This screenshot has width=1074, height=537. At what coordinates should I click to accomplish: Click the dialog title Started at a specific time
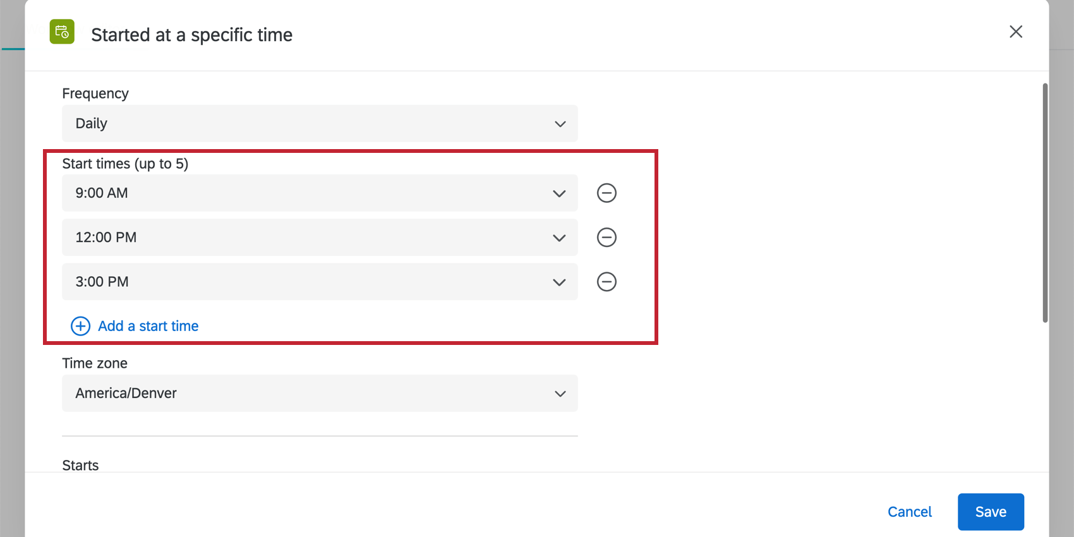[191, 35]
